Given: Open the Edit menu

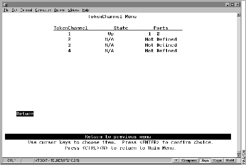Looking at the screenshot, I should point(14,10).
